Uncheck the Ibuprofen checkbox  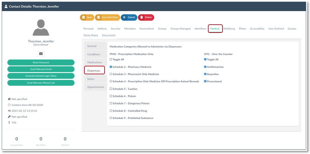point(205,74)
